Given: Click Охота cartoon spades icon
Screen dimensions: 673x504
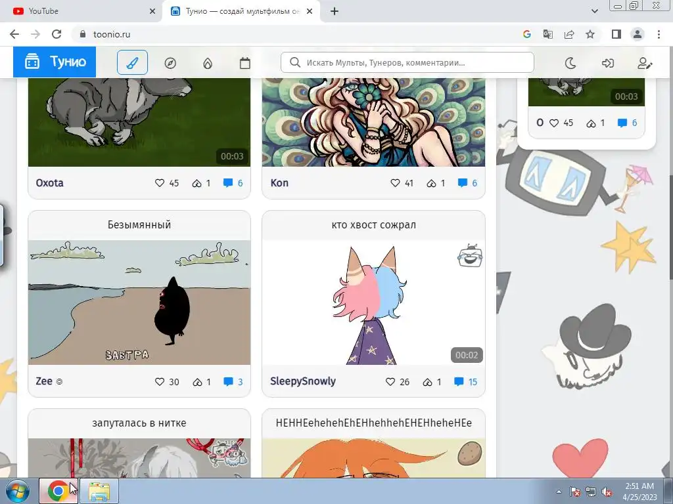Looking at the screenshot, I should 197,184.
